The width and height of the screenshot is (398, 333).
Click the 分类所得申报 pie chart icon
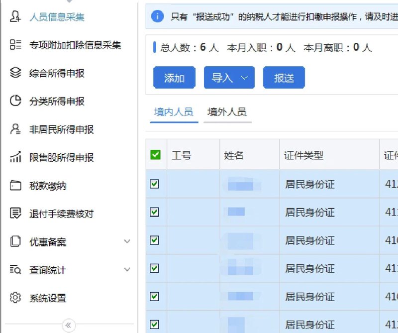tap(15, 101)
